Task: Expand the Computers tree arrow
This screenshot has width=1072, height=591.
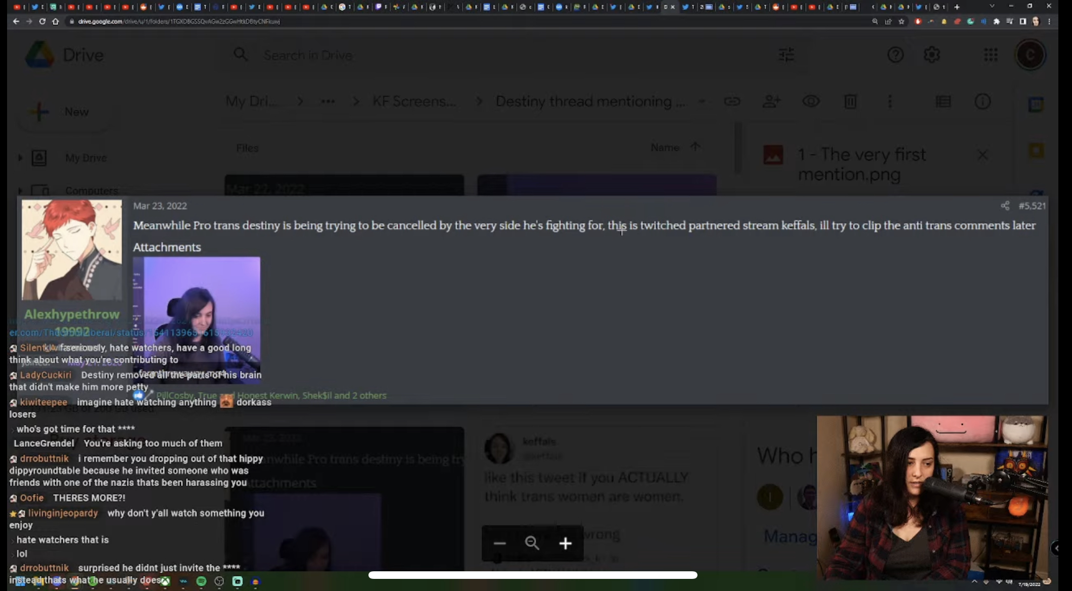Action: coord(20,190)
